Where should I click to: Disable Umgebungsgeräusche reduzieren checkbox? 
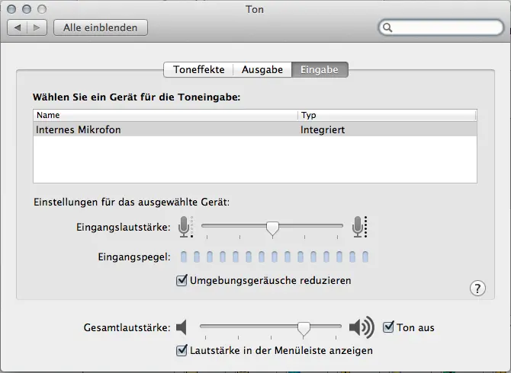(x=182, y=280)
